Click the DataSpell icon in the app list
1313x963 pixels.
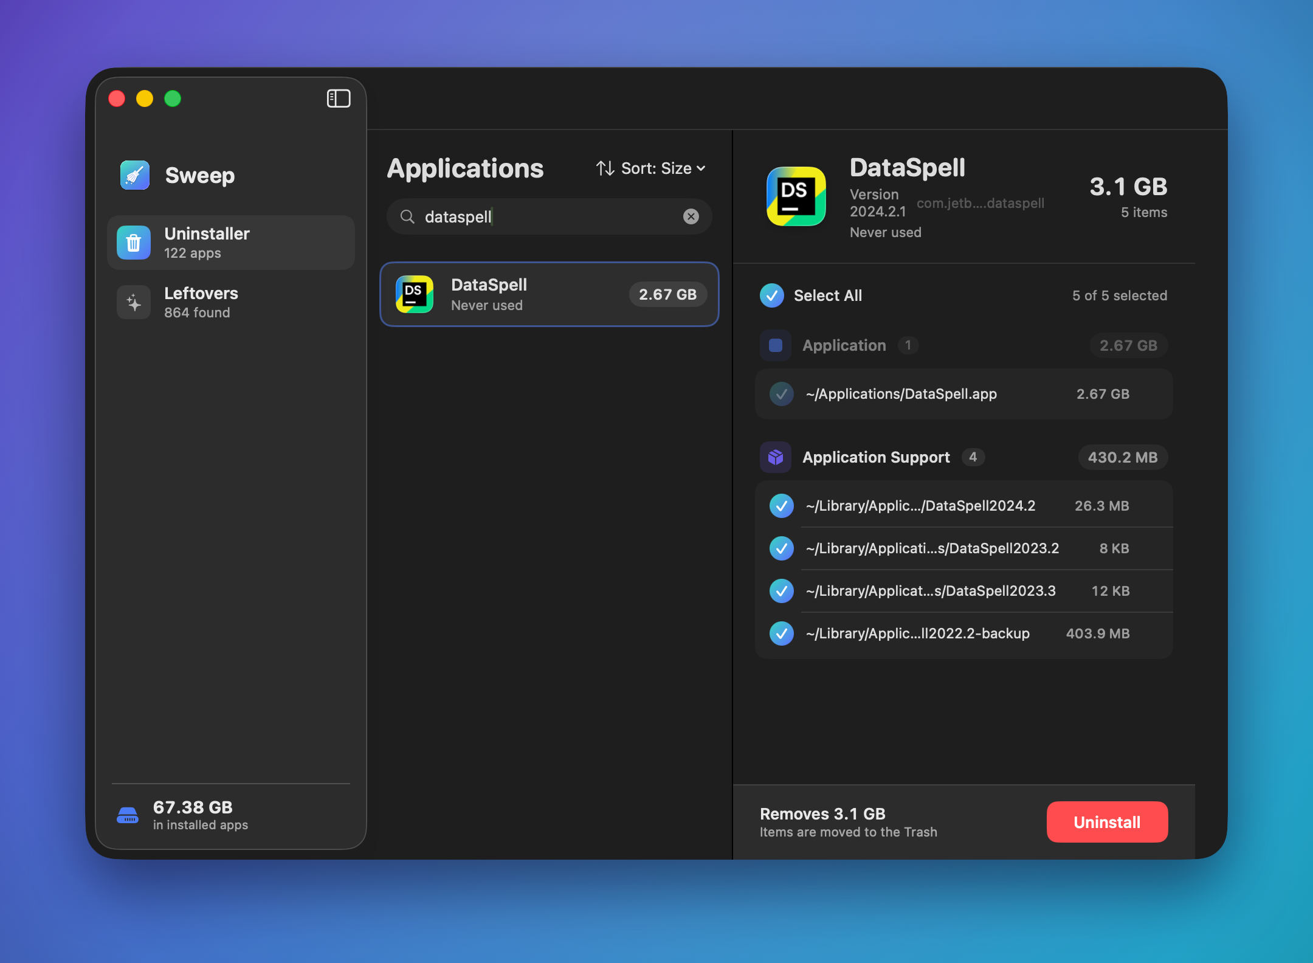[415, 294]
